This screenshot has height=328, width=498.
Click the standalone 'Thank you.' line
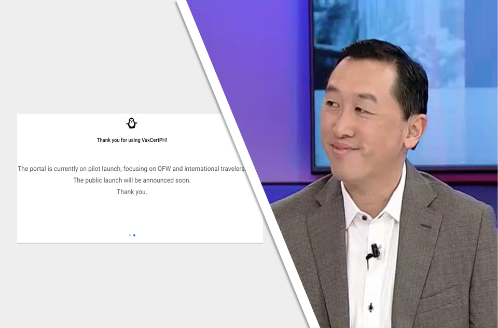(132, 192)
